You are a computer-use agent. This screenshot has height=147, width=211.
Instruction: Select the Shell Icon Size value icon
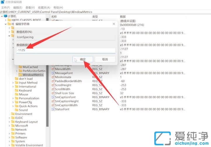53,93
